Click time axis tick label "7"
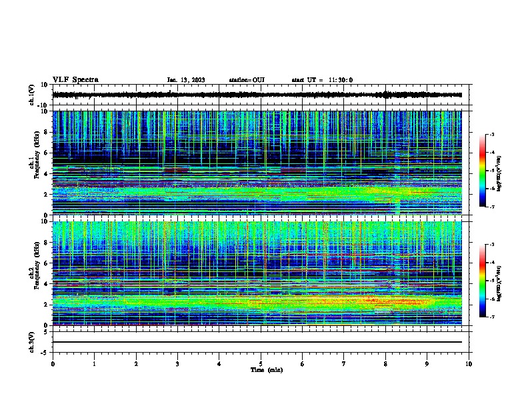This screenshot has width=528, height=408. click(344, 364)
